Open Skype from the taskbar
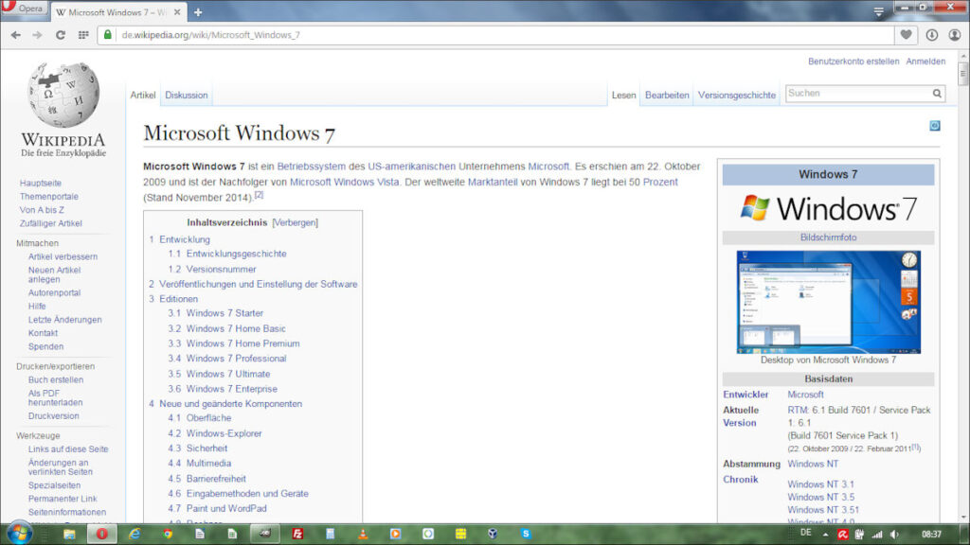Image resolution: width=970 pixels, height=545 pixels. coord(526,534)
